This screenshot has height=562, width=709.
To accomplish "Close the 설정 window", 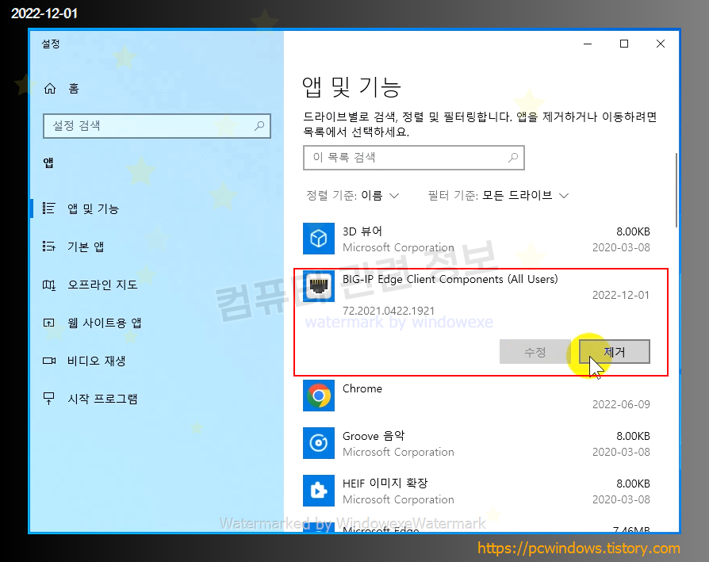I will [x=661, y=44].
